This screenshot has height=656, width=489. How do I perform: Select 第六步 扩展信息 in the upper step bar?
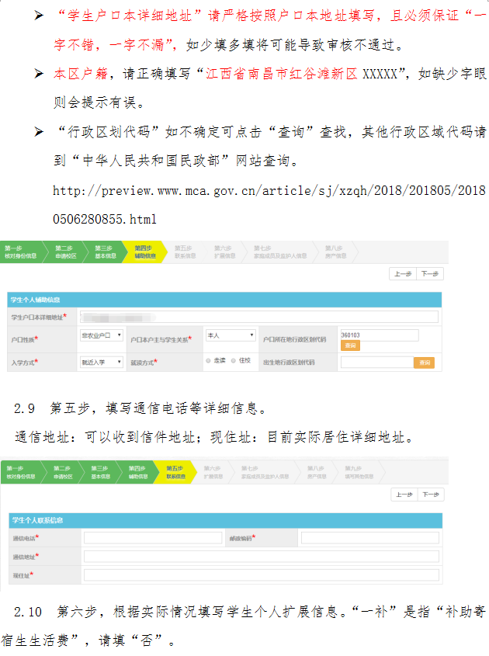point(224,252)
